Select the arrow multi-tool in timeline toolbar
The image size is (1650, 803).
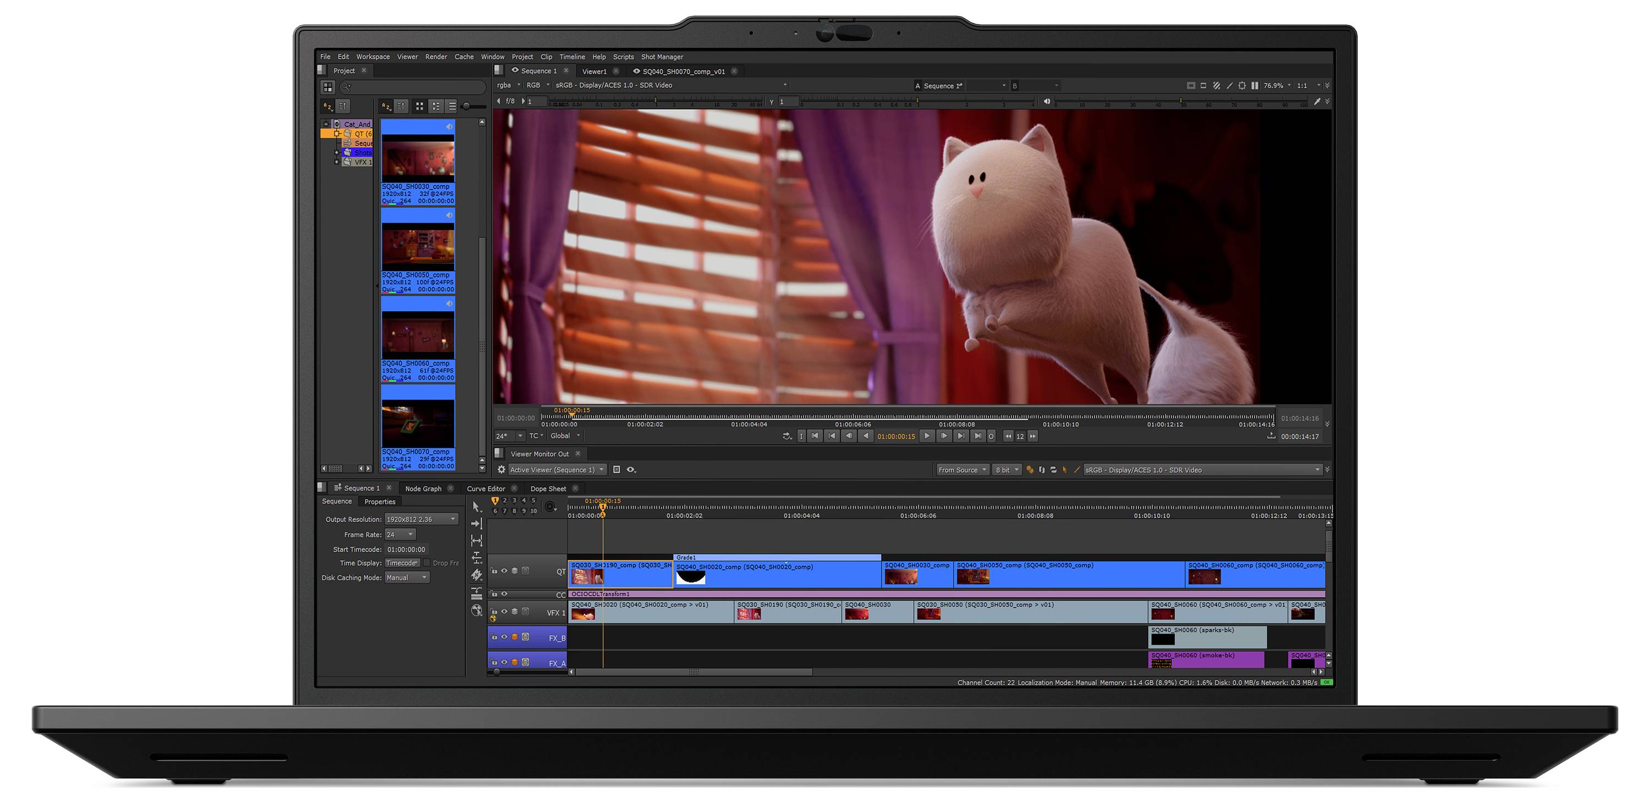click(x=476, y=507)
